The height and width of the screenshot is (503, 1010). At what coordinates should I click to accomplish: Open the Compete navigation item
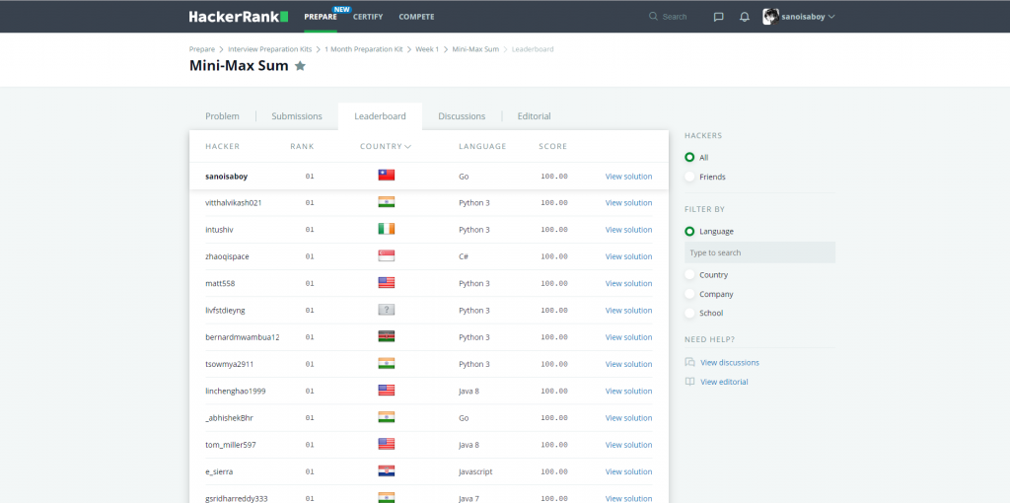click(416, 17)
